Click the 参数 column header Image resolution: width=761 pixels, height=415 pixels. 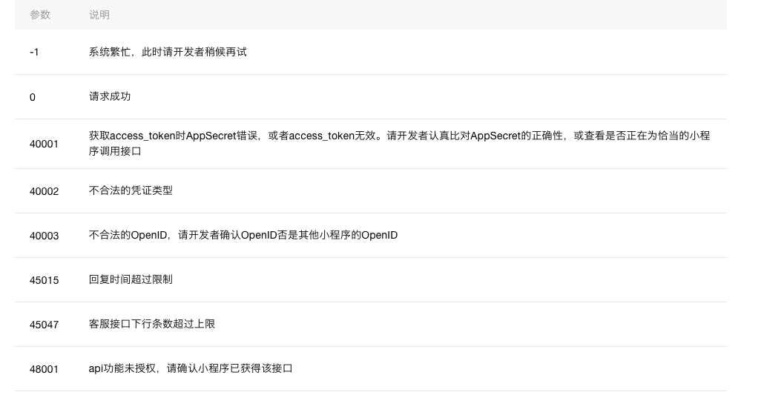click(40, 15)
